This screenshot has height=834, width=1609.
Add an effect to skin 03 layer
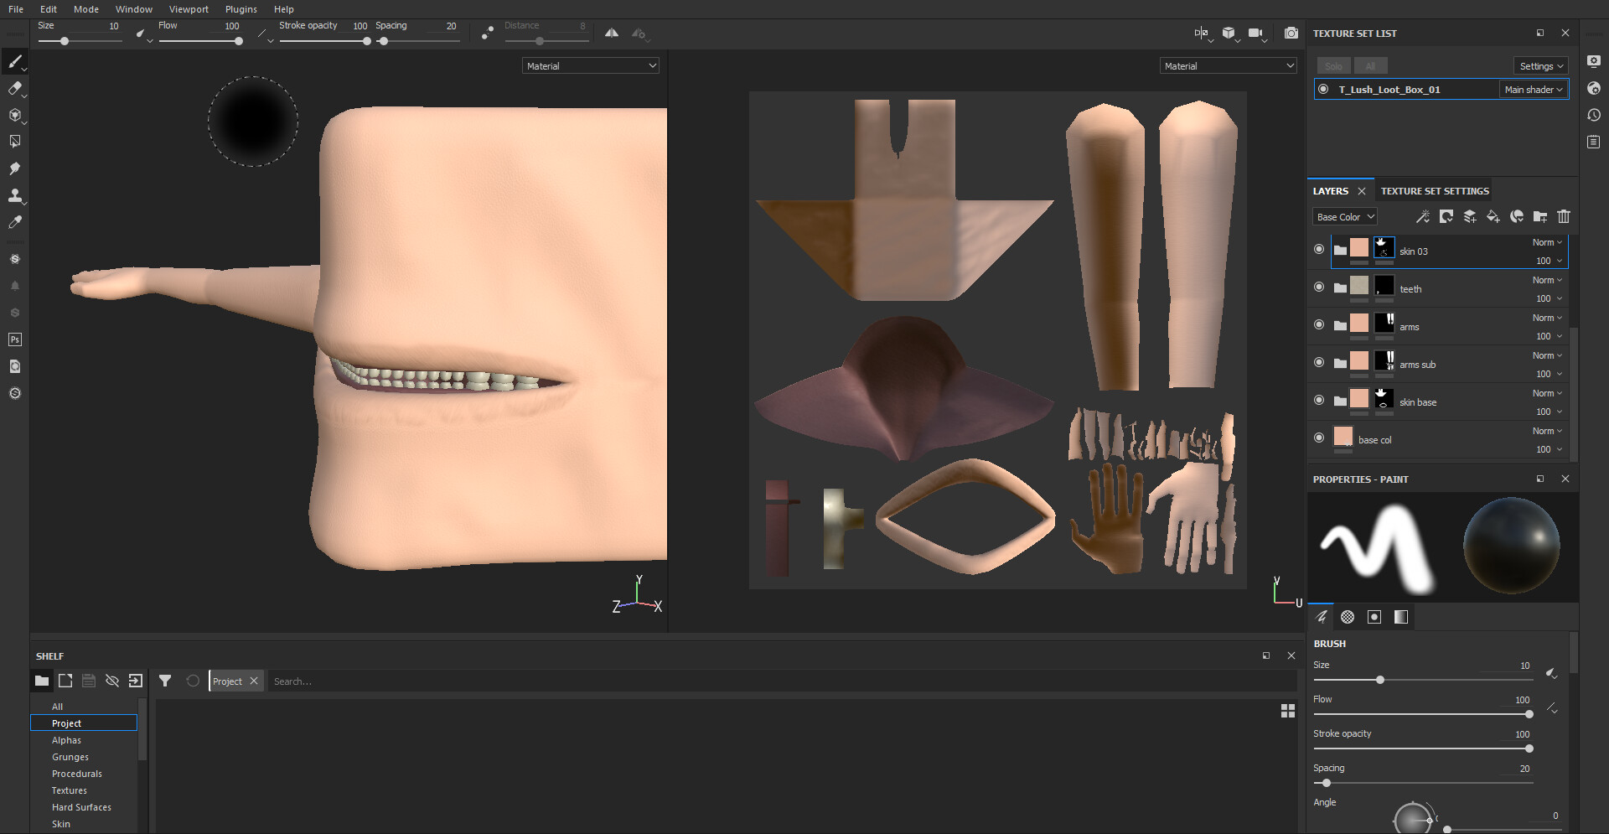(1422, 216)
